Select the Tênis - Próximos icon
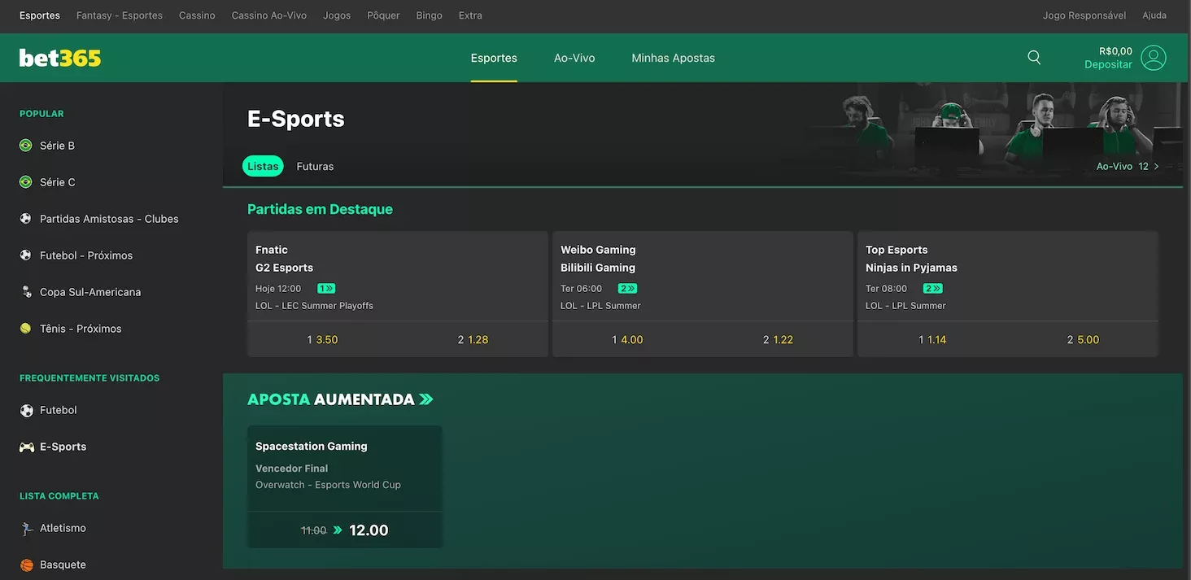The image size is (1191, 580). pos(25,328)
